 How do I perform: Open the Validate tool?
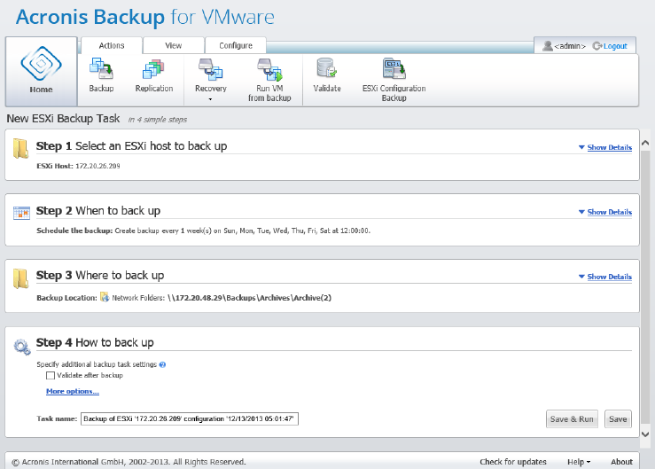(327, 75)
